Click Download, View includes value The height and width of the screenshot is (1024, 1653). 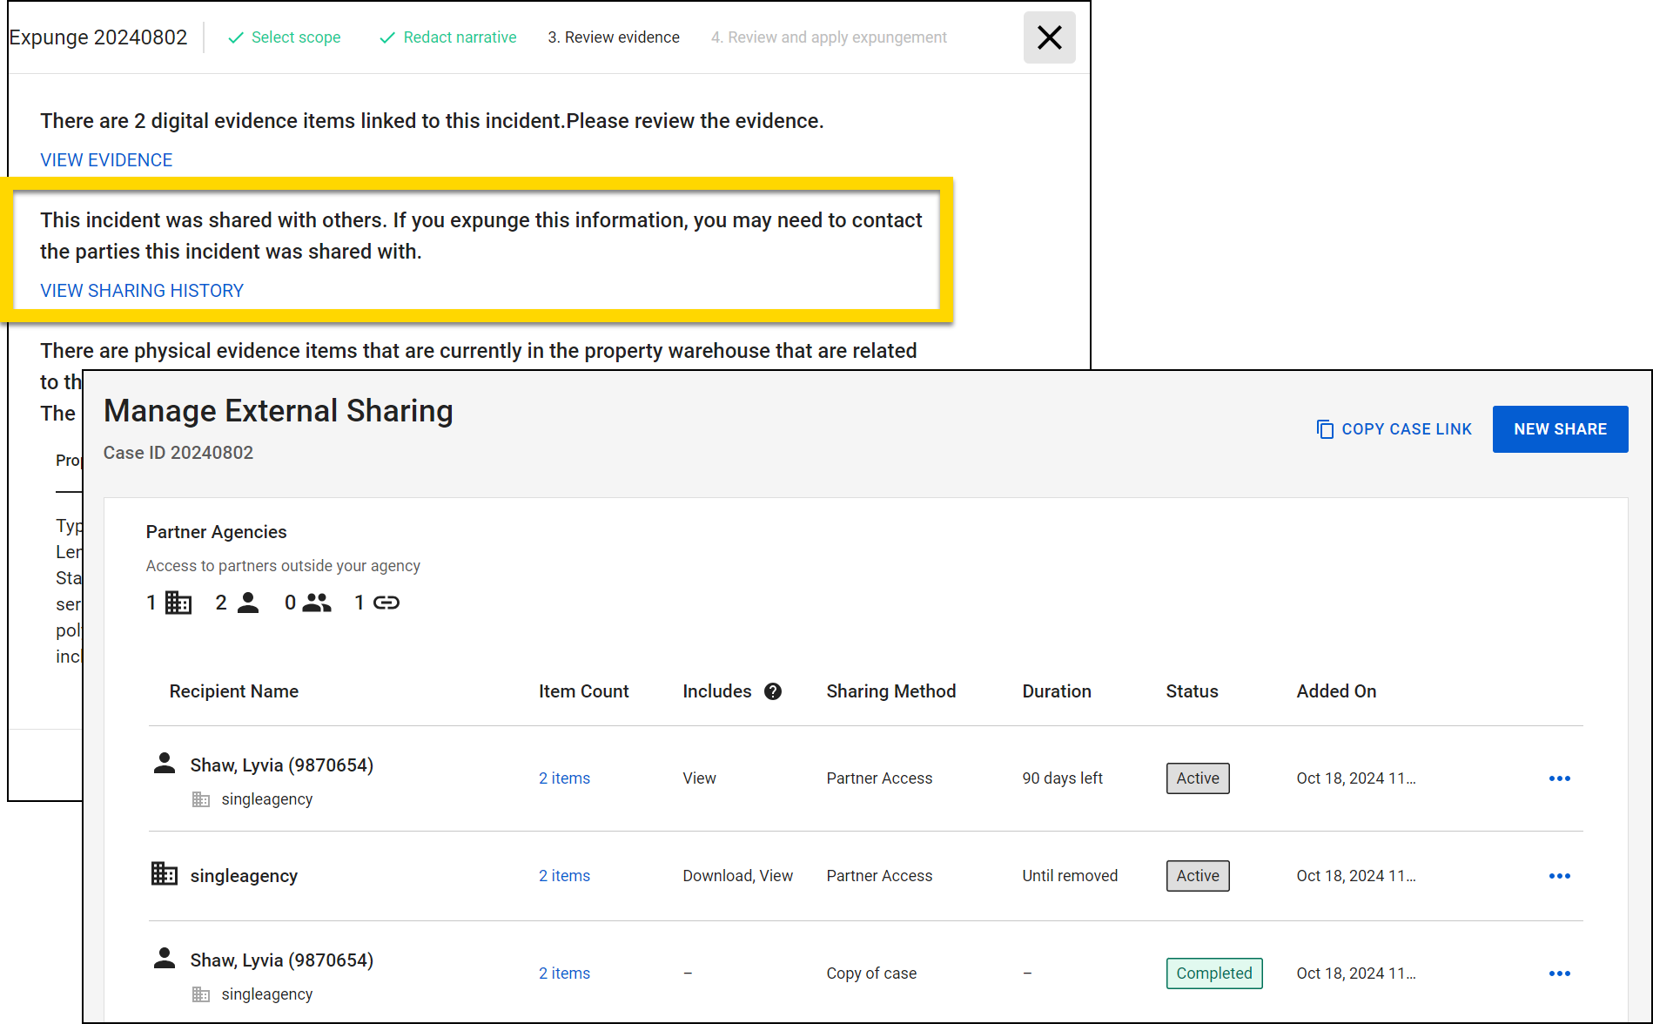click(x=737, y=876)
